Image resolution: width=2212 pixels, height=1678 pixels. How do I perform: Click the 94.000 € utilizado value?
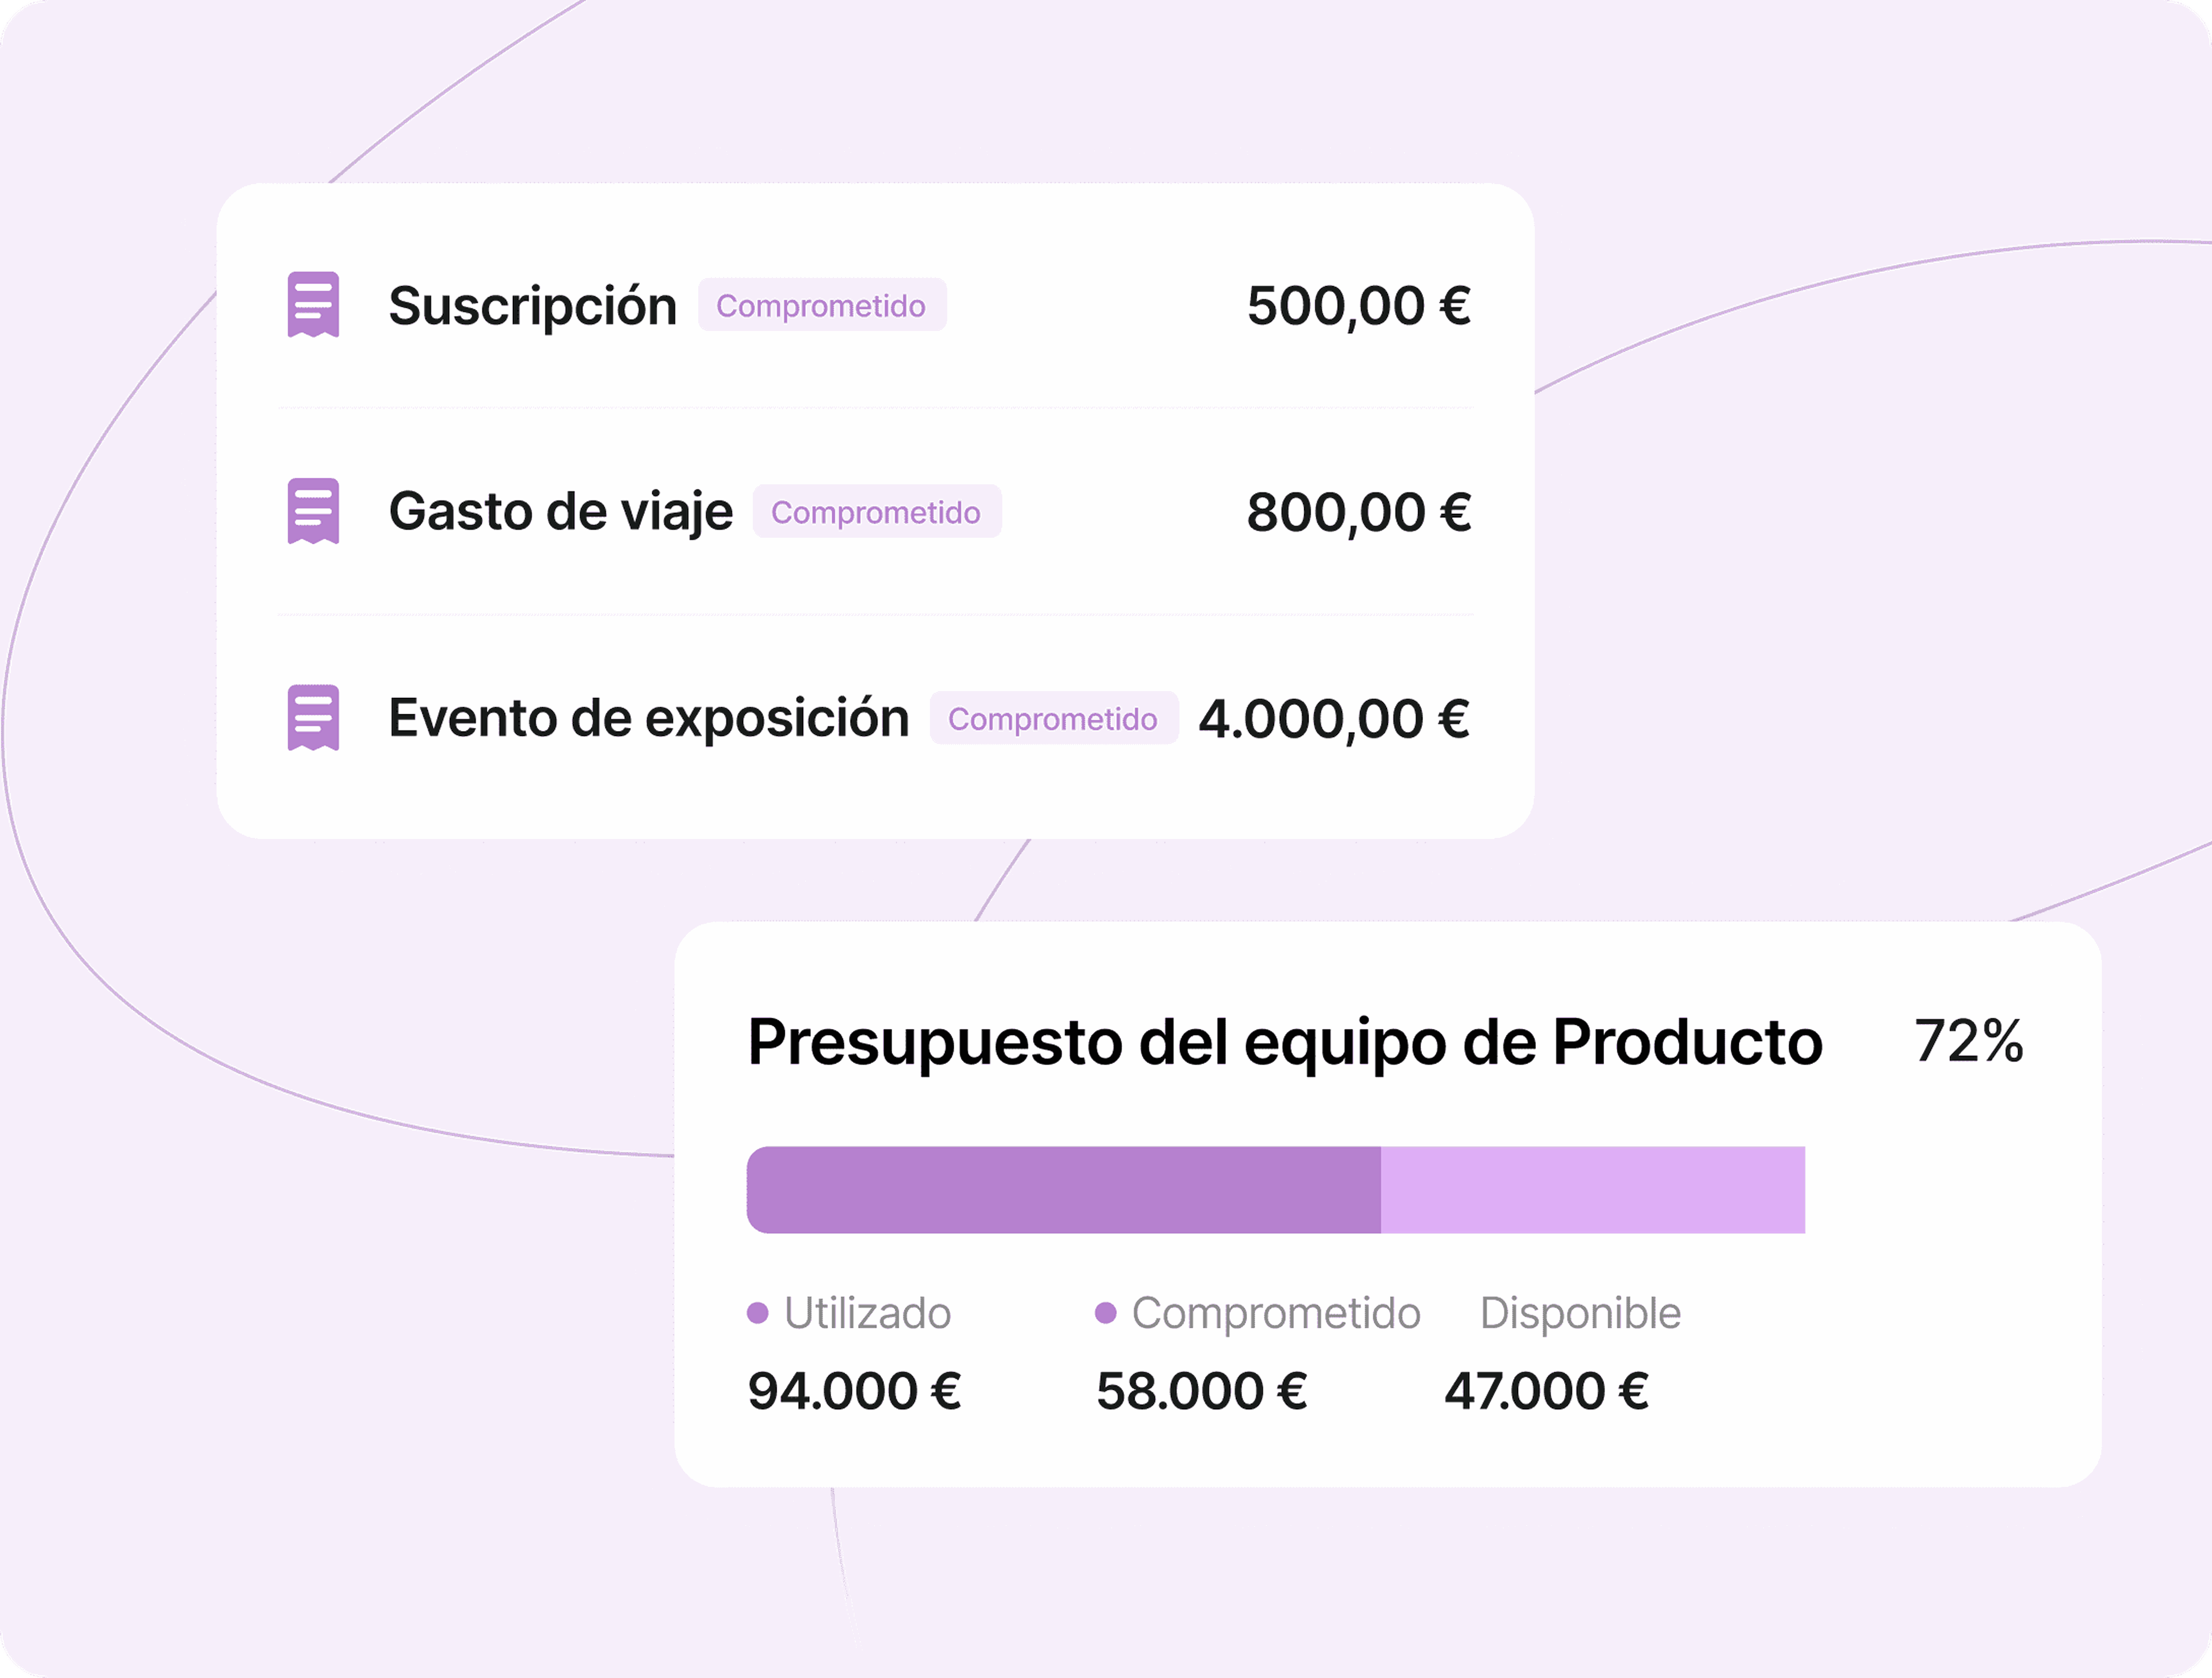pyautogui.click(x=855, y=1391)
